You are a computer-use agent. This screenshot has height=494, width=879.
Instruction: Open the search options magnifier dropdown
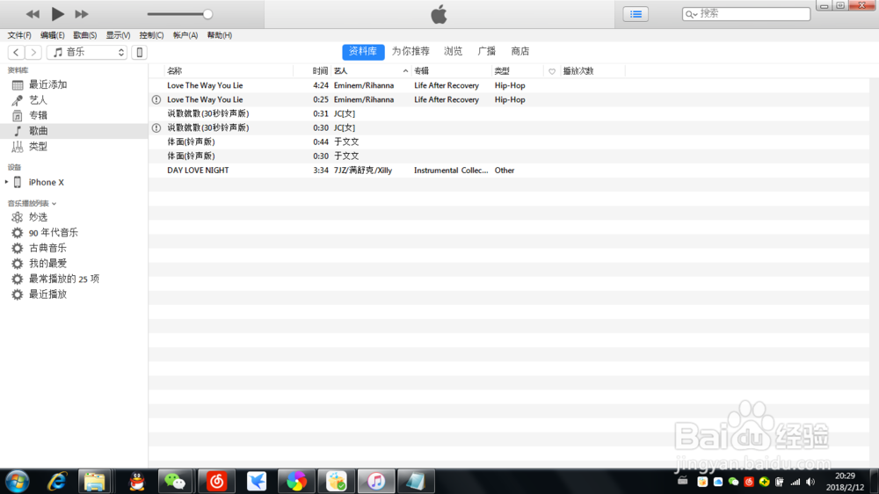(x=691, y=14)
